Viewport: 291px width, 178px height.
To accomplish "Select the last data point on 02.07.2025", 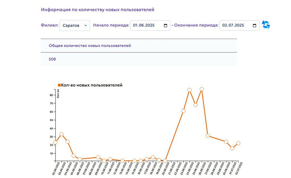I will click(x=238, y=143).
